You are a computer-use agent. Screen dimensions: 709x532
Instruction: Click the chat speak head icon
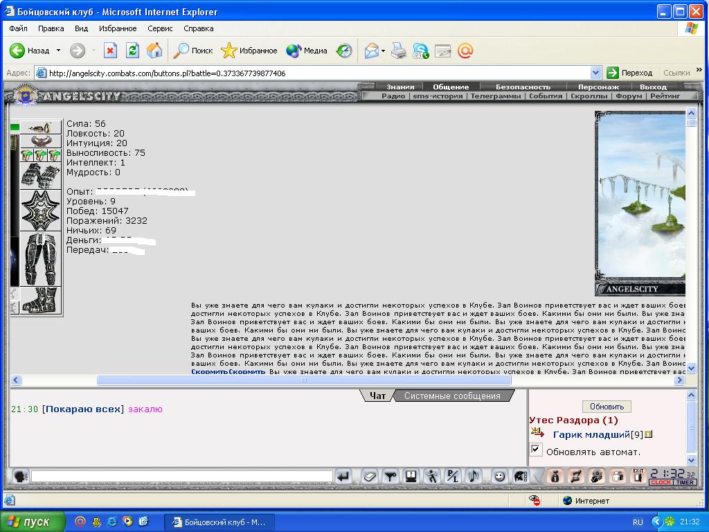pyautogui.click(x=20, y=476)
